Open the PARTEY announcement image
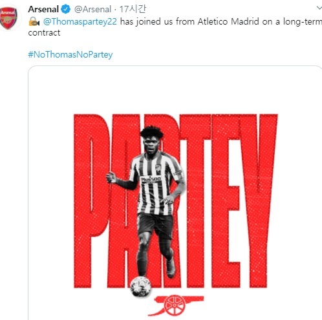This screenshot has width=322, height=320. [175, 193]
